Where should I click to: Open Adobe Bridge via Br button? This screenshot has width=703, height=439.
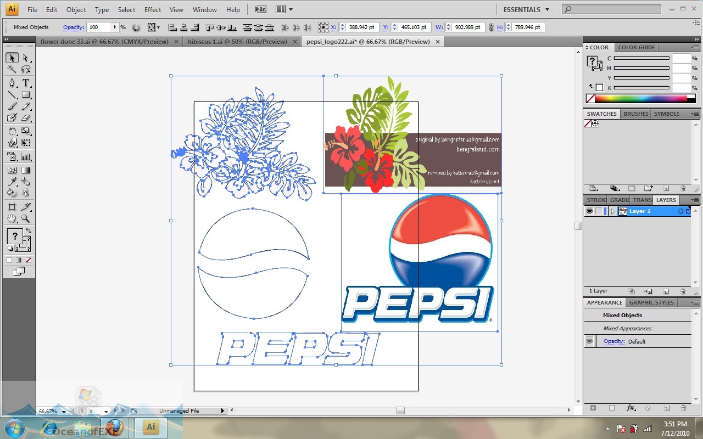pyautogui.click(x=261, y=9)
